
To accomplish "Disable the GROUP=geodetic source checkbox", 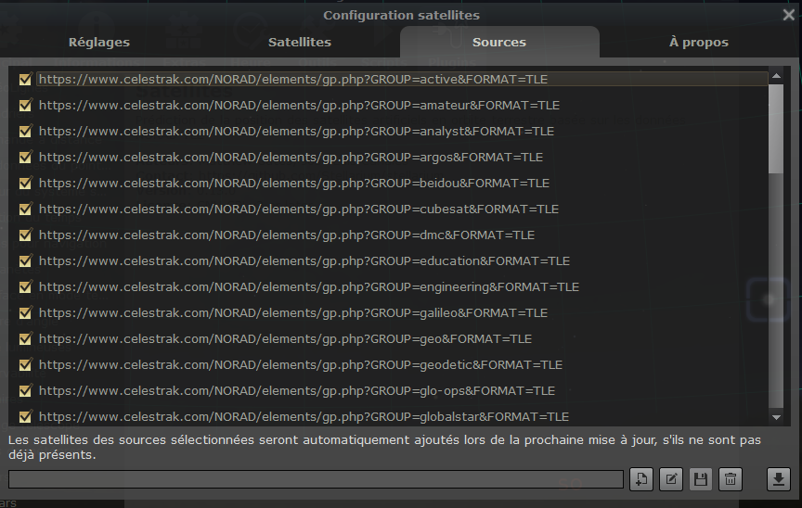I will [25, 364].
